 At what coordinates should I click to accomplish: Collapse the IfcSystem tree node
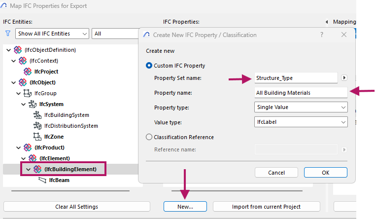coord(23,104)
